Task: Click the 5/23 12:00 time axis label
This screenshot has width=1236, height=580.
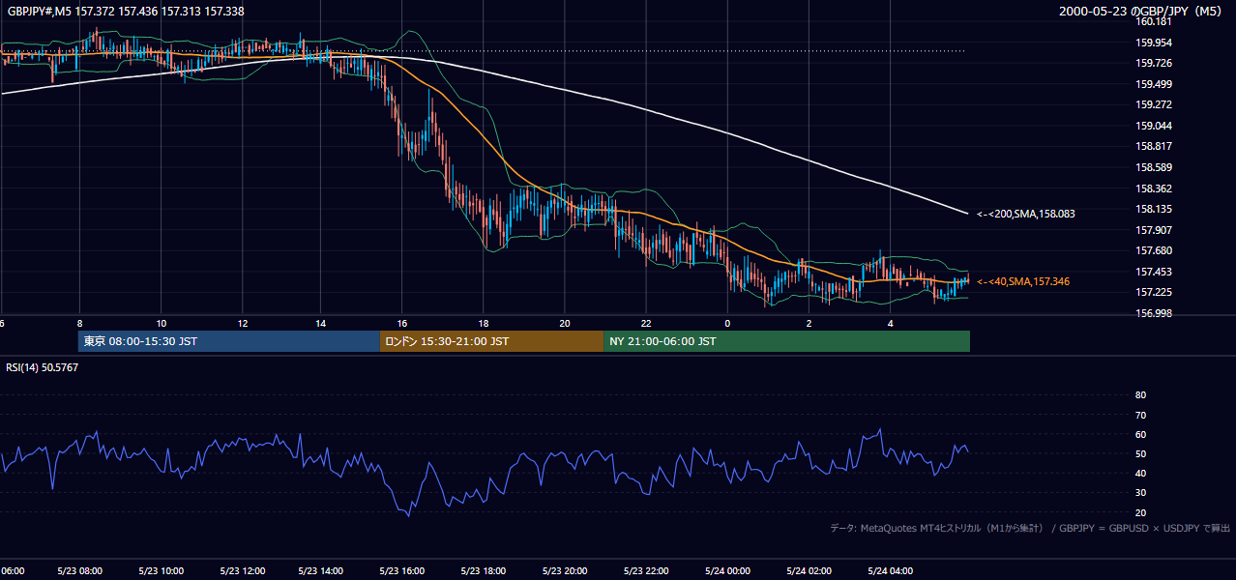Action: [x=243, y=571]
